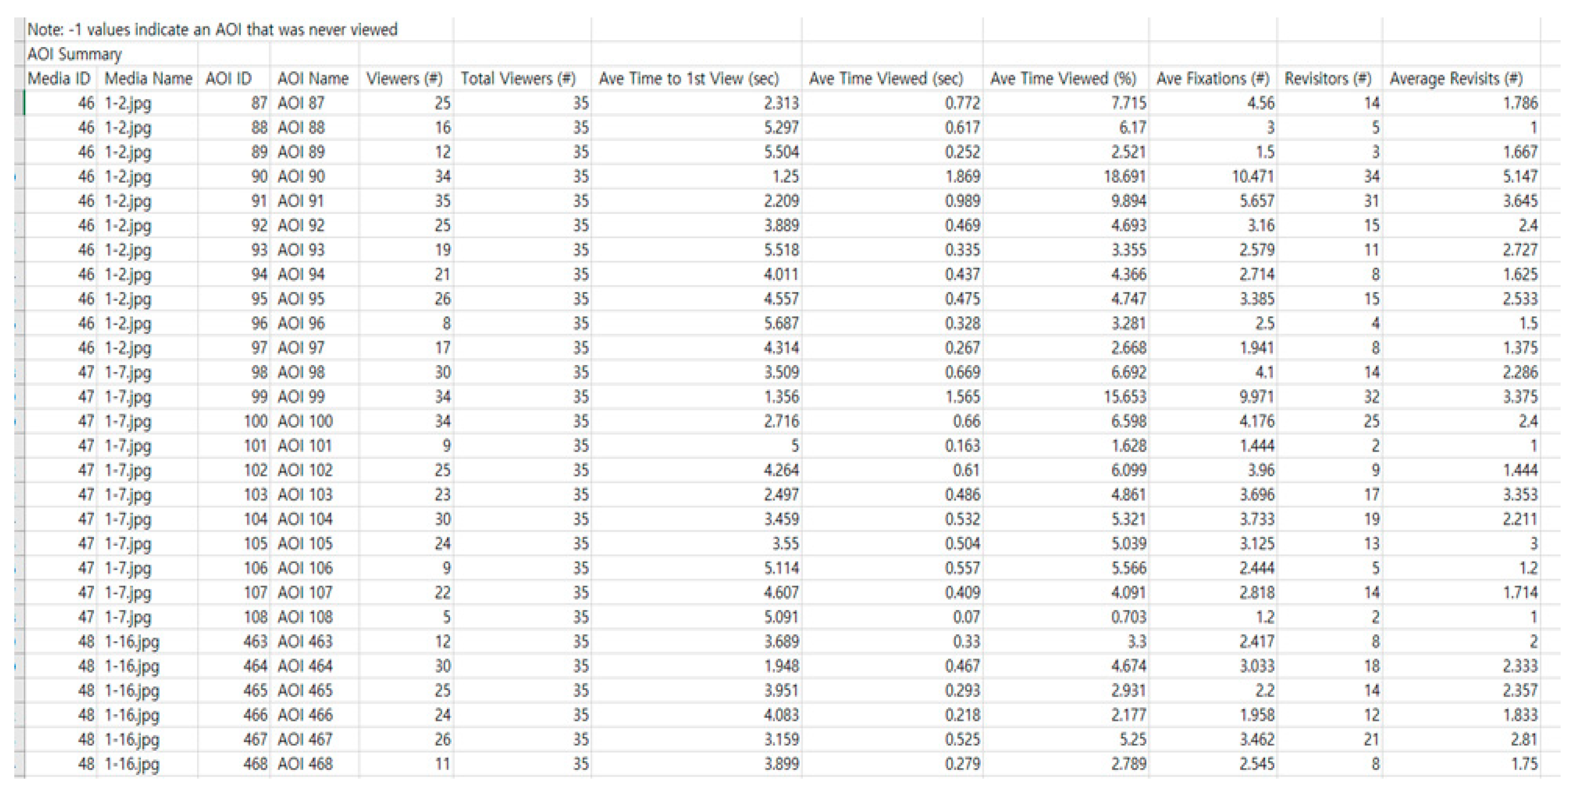The height and width of the screenshot is (794, 1577).
Task: Click the 15.653 time viewed percent cell
Action: click(x=1124, y=397)
